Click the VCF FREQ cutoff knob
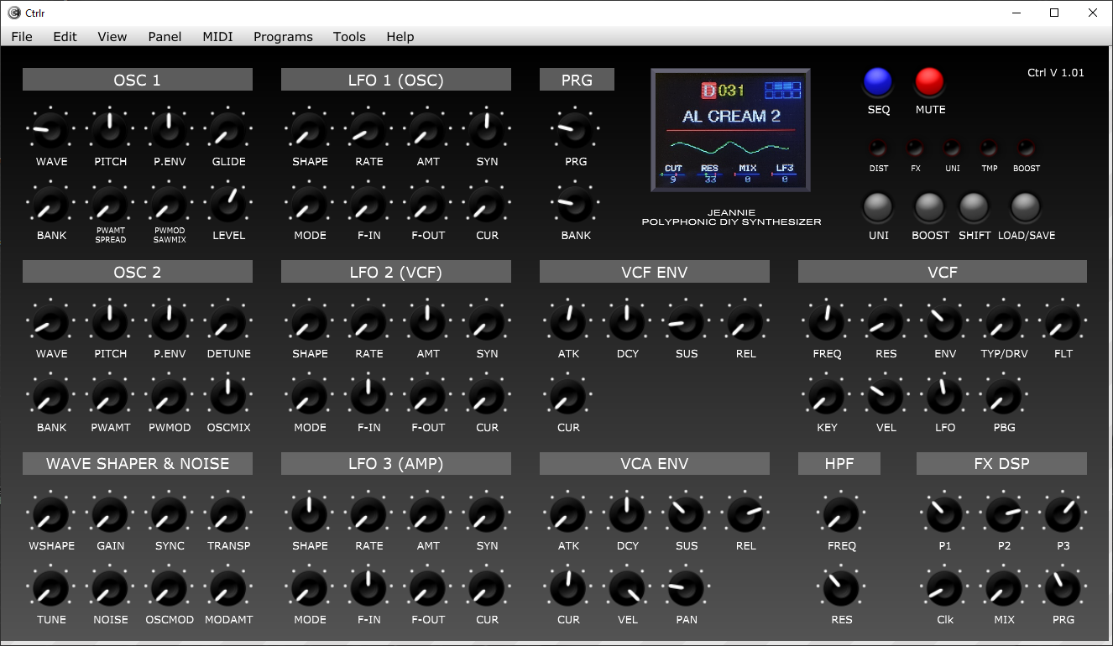 827,323
